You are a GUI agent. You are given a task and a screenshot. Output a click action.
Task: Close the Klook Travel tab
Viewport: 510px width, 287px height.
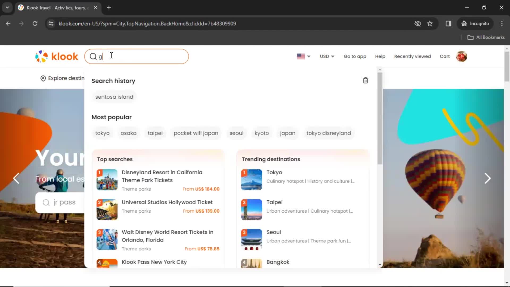click(x=95, y=7)
